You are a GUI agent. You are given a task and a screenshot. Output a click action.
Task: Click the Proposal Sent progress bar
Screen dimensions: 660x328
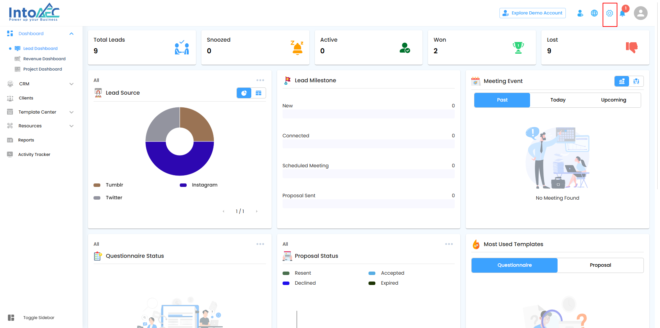pyautogui.click(x=368, y=204)
